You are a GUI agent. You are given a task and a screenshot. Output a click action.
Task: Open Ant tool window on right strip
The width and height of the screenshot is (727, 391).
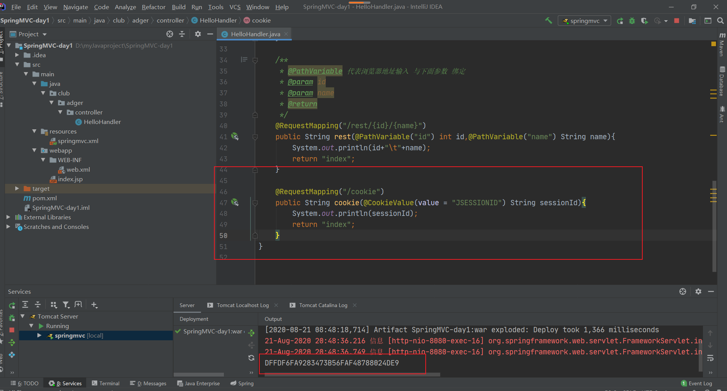pyautogui.click(x=722, y=114)
